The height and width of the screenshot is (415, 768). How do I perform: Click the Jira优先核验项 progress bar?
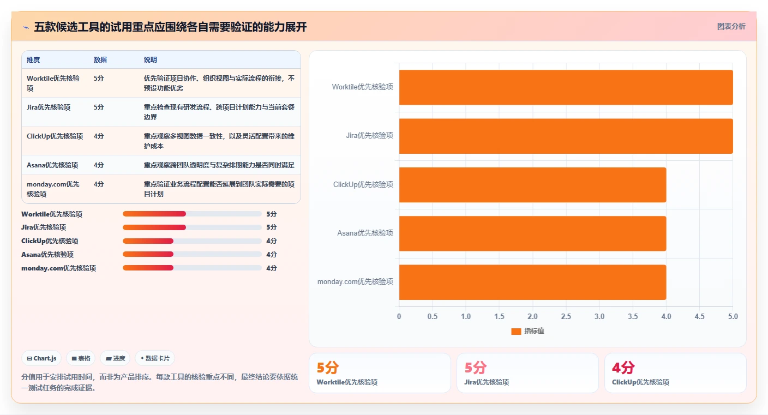(x=192, y=227)
